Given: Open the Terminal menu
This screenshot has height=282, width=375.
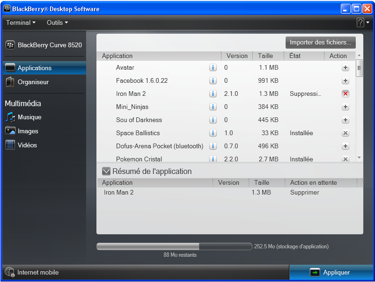Looking at the screenshot, I should click(21, 23).
